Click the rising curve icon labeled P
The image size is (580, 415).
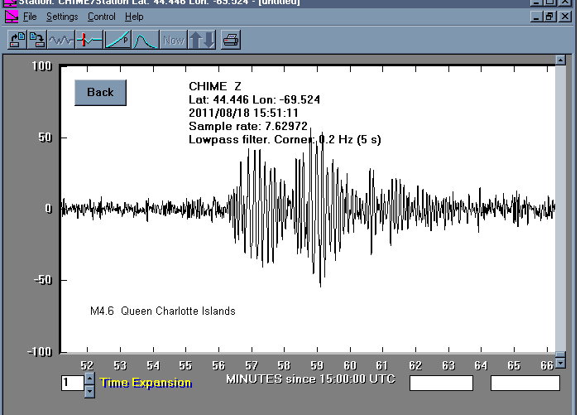point(117,39)
